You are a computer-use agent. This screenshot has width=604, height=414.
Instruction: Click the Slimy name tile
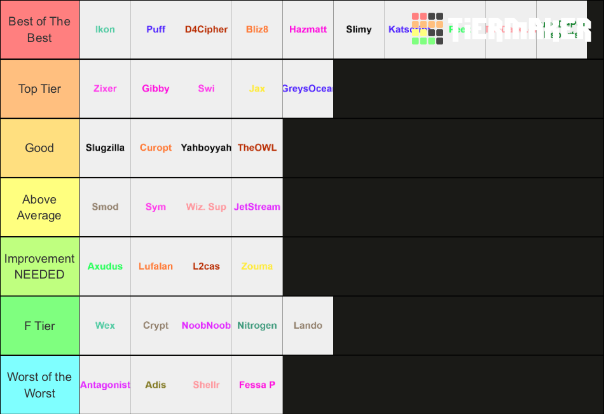point(359,29)
